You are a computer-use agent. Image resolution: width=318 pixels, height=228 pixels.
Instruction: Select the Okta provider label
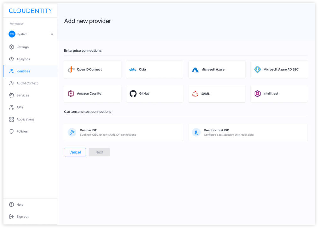[142, 69]
